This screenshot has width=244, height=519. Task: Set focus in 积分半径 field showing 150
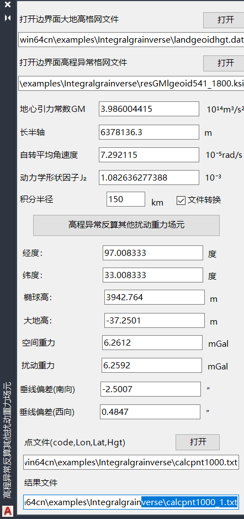point(126,199)
